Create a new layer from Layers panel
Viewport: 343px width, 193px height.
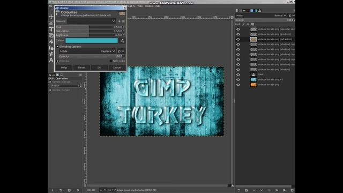pos(238,190)
